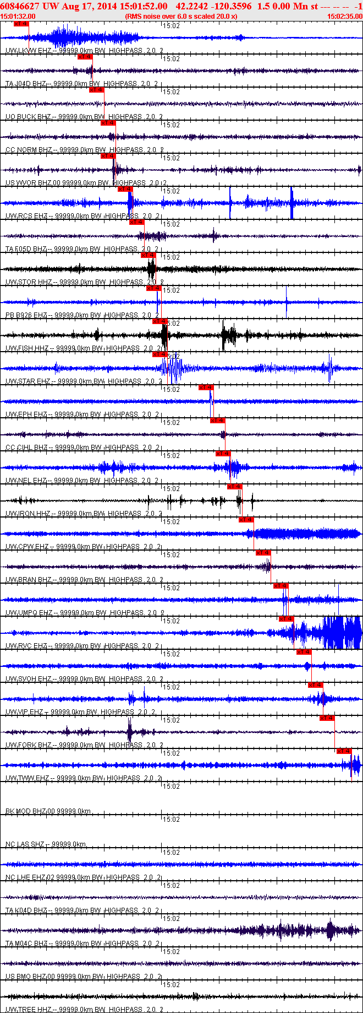Click the RMS noise scaling note
Image resolution: width=363 pixels, height=1013 pixels.
[x=181, y=17]
